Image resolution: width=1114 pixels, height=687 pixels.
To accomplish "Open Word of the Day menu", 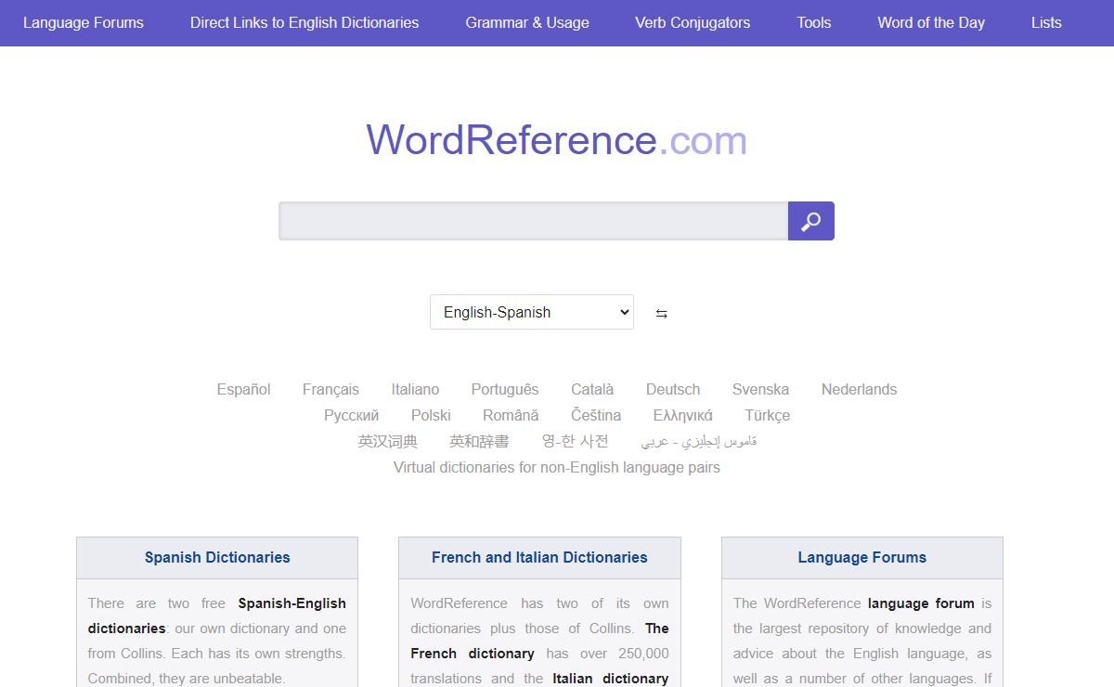I will [x=931, y=22].
